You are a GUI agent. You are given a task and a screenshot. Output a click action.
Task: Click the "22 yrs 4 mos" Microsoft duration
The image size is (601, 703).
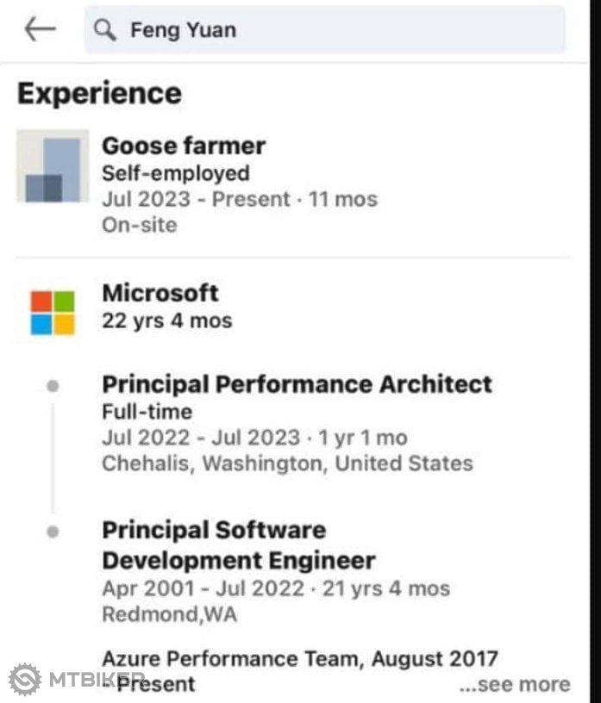coord(167,320)
